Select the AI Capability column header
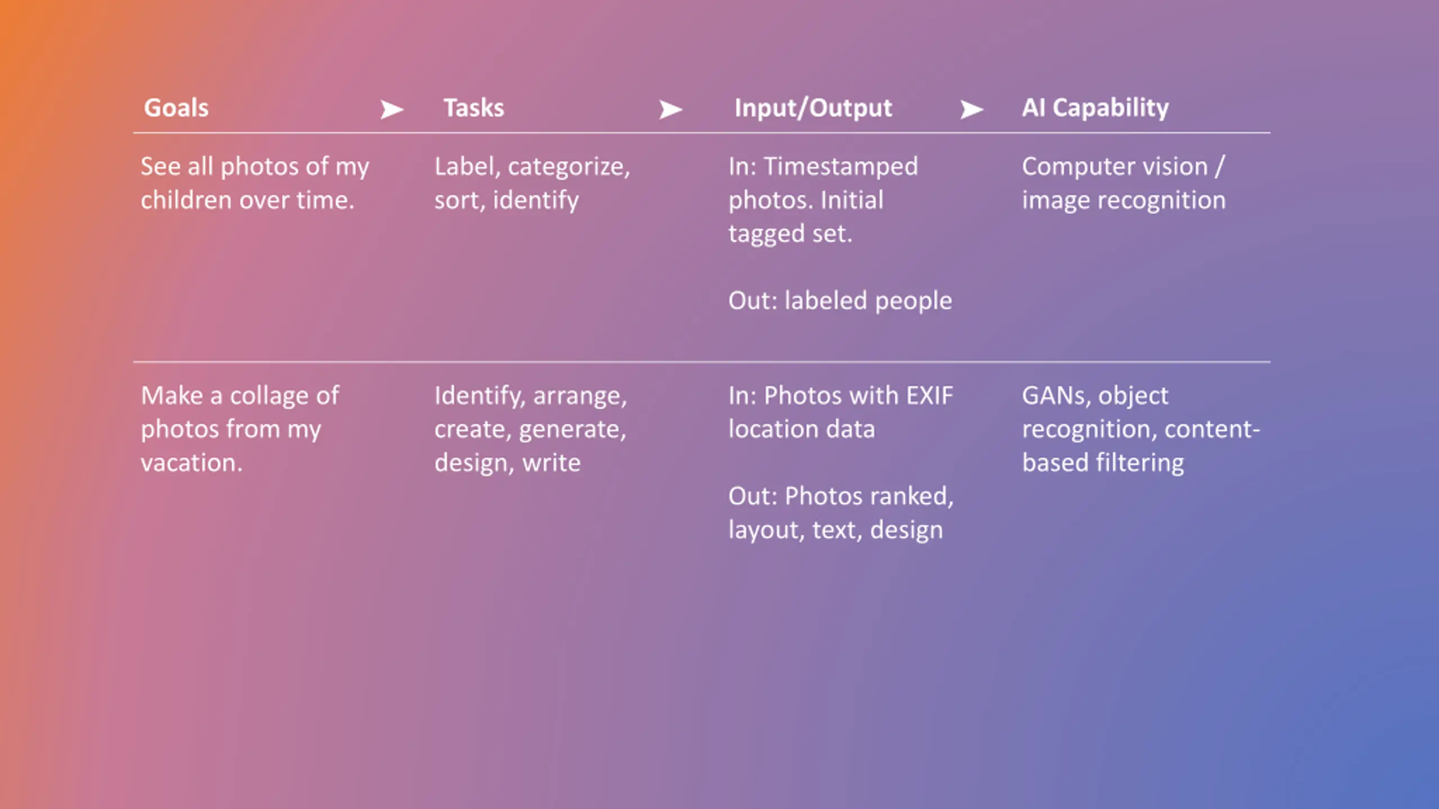Screen dimensions: 1439x809 [x=1095, y=108]
